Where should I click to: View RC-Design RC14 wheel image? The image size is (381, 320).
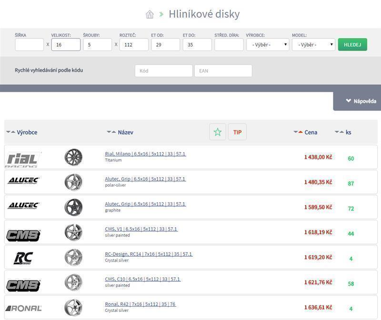pos(73,257)
